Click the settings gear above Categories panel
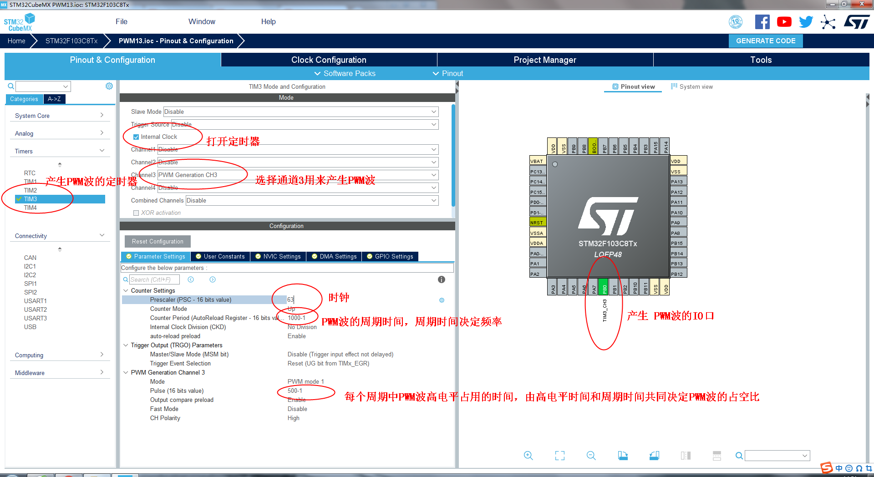 tap(109, 86)
